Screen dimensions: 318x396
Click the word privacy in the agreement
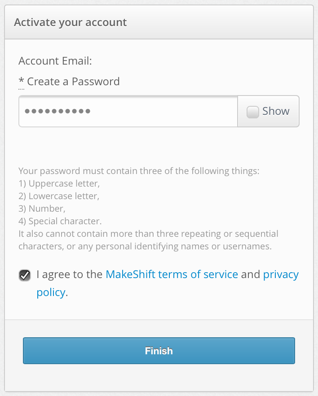[x=281, y=274]
